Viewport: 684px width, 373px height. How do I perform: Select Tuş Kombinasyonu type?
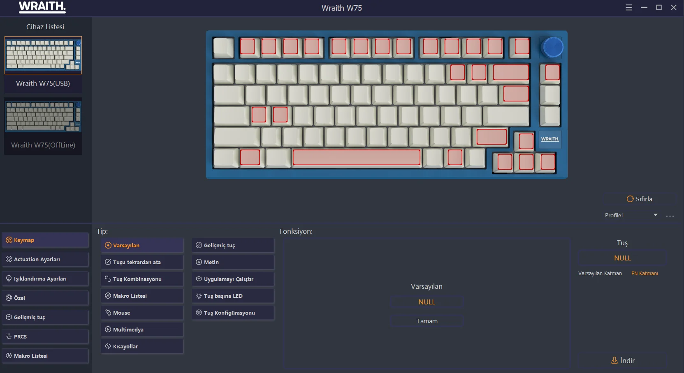click(x=142, y=279)
